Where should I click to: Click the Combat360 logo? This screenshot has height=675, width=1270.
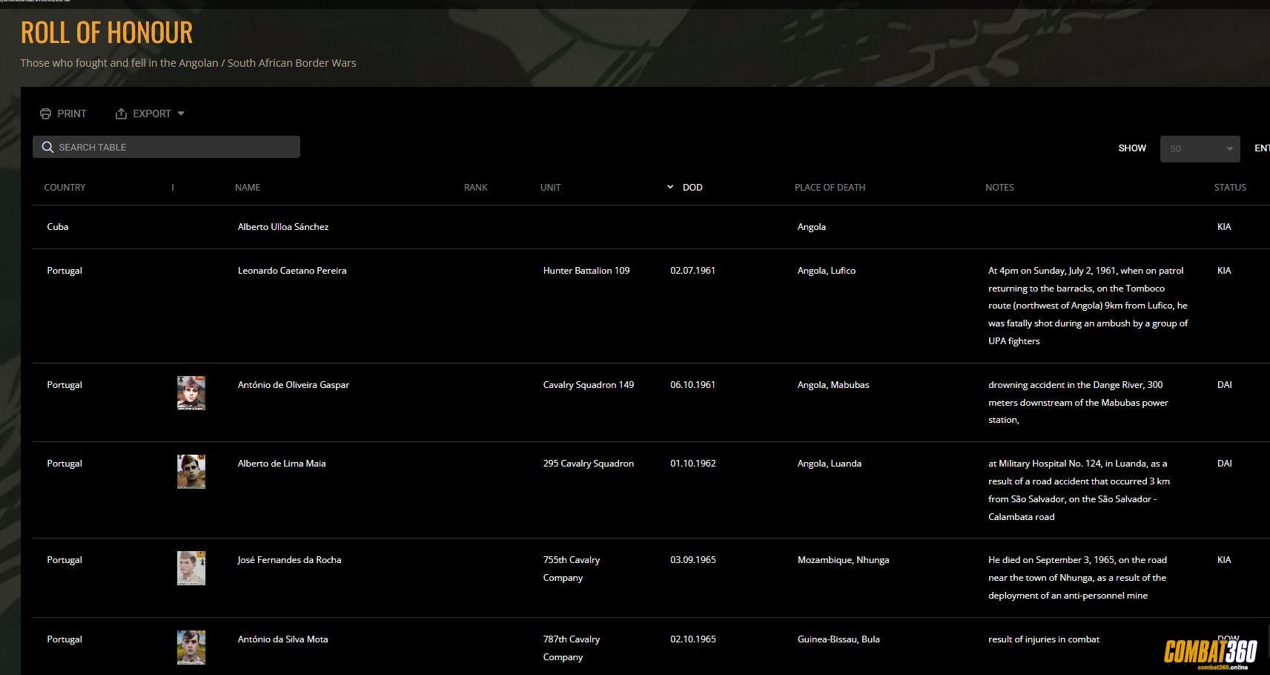[x=1210, y=653]
